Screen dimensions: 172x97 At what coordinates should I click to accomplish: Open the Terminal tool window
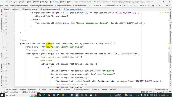pyautogui.click(x=42, y=89)
